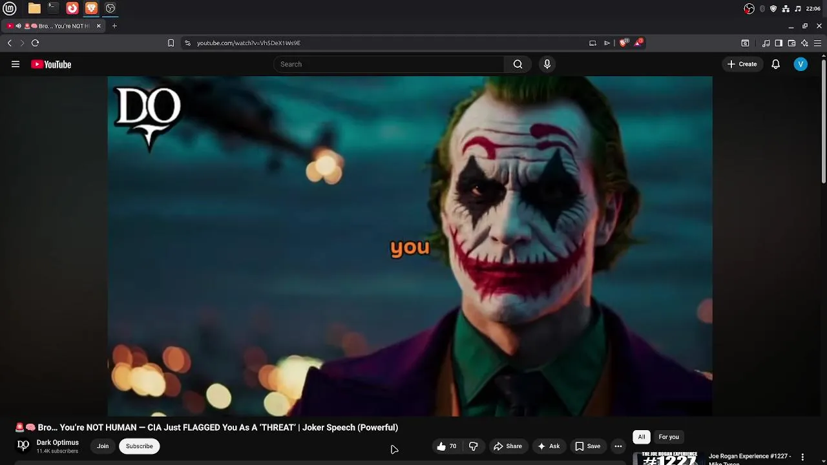Install app via address bar screen icon
827x465 pixels.
[592, 43]
